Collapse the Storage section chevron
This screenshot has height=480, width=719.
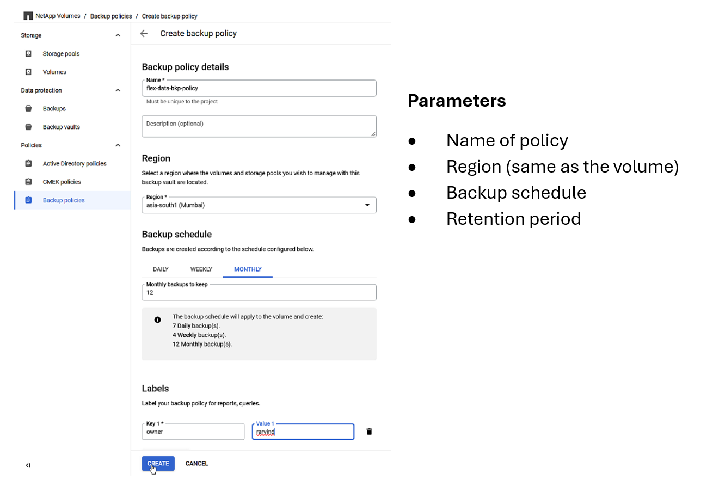point(118,35)
